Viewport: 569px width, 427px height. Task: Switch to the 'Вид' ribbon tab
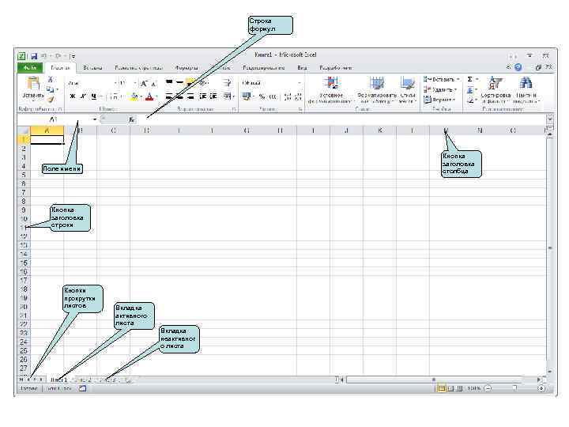[x=302, y=67]
